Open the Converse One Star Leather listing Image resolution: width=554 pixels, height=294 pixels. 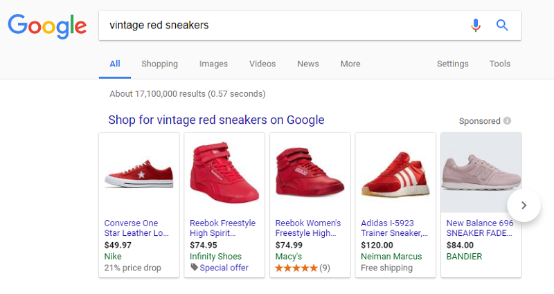pos(136,228)
